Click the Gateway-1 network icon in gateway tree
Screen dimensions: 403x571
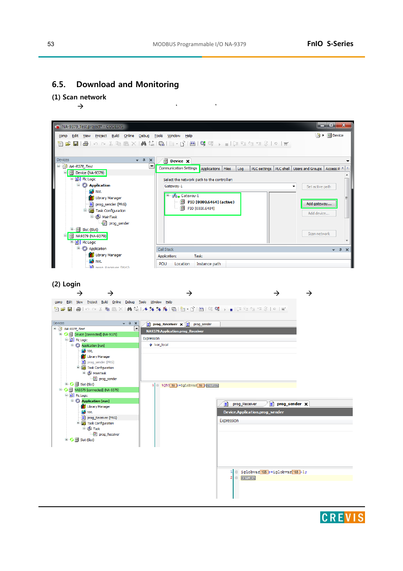(175, 196)
